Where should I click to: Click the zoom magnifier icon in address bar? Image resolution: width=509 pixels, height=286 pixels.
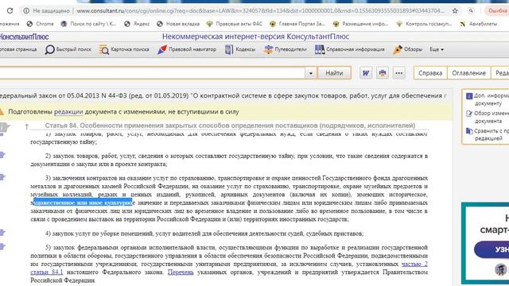(x=471, y=10)
